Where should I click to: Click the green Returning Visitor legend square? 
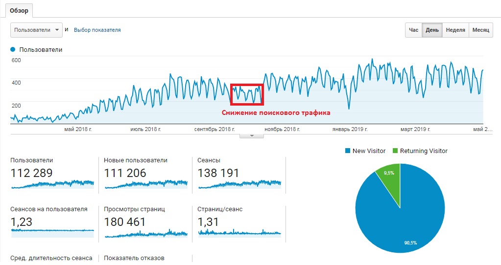395,151
